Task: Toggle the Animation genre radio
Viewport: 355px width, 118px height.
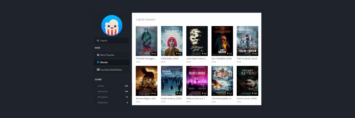Action: tap(96, 97)
